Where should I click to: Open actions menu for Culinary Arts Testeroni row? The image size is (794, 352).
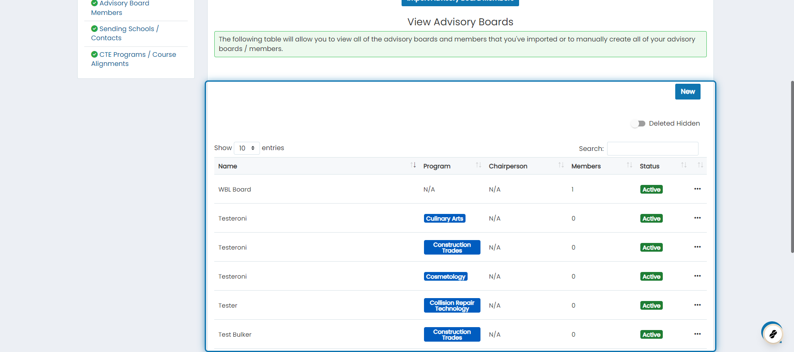697,218
